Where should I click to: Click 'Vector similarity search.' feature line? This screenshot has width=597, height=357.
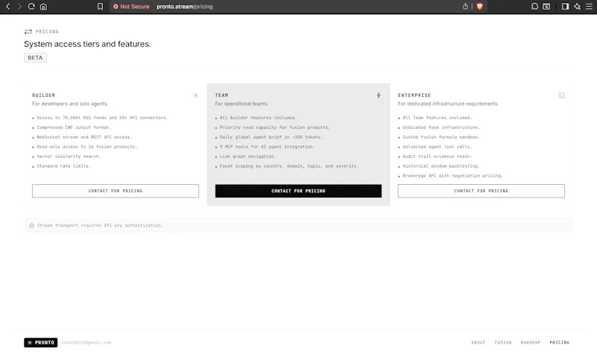[69, 157]
